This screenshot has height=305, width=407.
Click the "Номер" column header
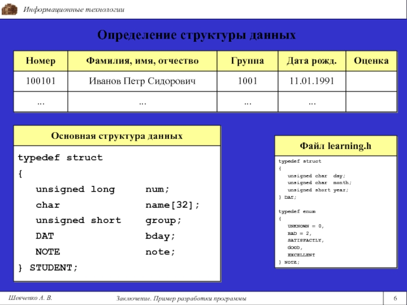pyautogui.click(x=41, y=61)
